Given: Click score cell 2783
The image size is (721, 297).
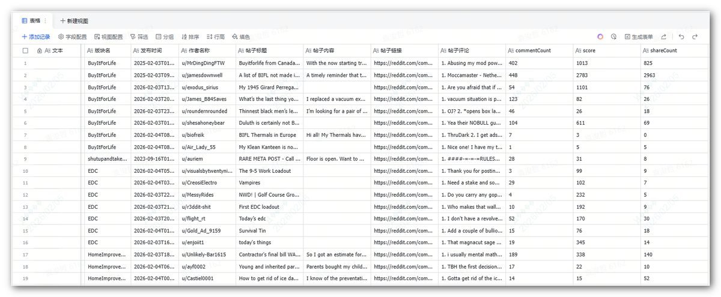Looking at the screenshot, I should coord(606,75).
